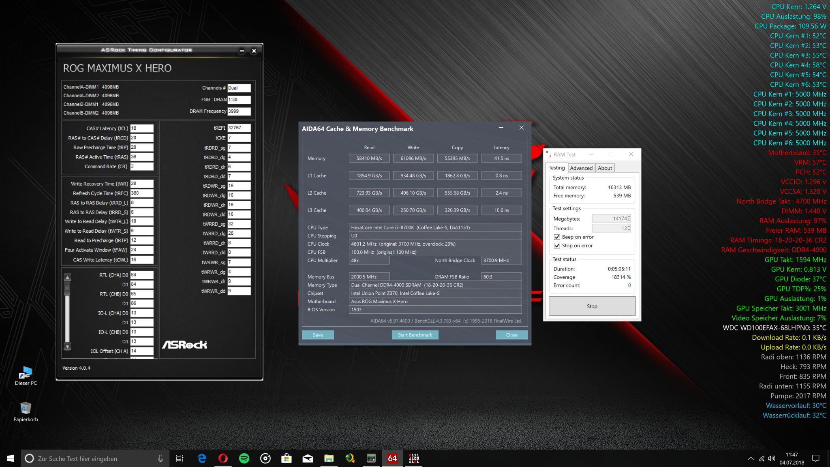Viewport: 830px width, 467px height.
Task: Click L3 Cache Write value 250.70 GB/s
Action: pyautogui.click(x=413, y=210)
